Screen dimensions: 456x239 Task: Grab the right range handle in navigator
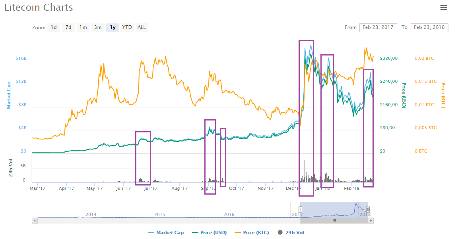click(x=368, y=209)
